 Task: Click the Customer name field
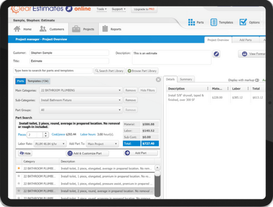[x=69, y=53]
